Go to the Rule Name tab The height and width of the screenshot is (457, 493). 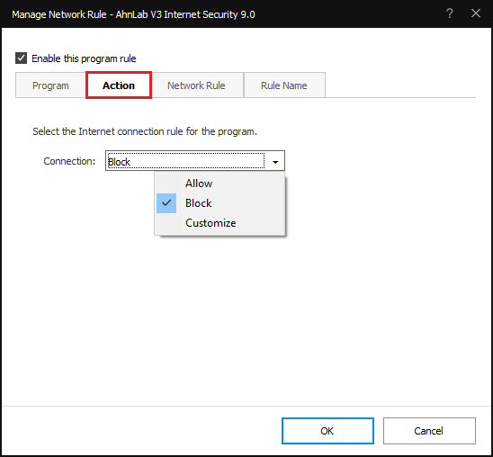284,85
